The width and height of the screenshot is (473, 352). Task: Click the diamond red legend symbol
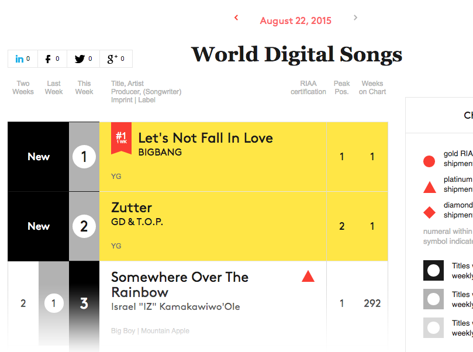(429, 212)
